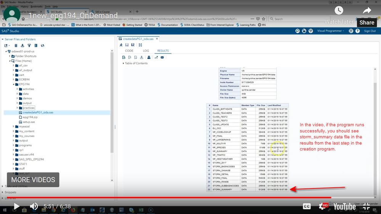The width and height of the screenshot is (381, 214).
Task: Switch to the CODE tab
Action: tap(129, 51)
